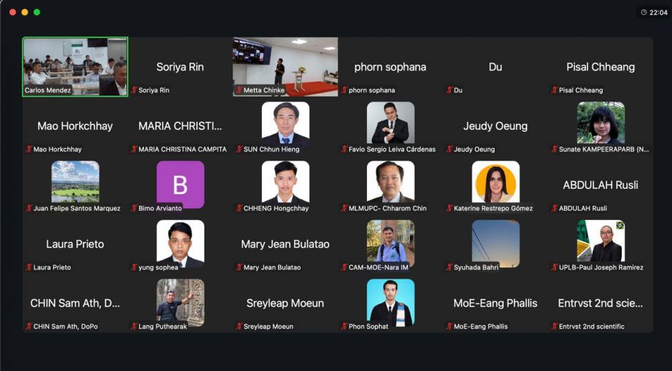
Task: Click the clock icon by the 22:04 timer
Action: (644, 12)
